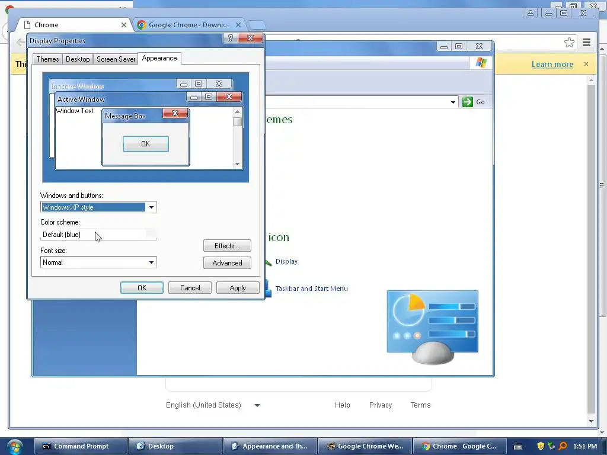Close the Chrome tab
Viewport: 607px width, 455px height.
click(x=123, y=25)
